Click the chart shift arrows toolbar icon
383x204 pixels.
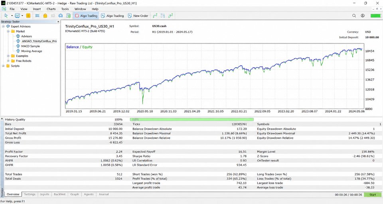tap(163, 16)
